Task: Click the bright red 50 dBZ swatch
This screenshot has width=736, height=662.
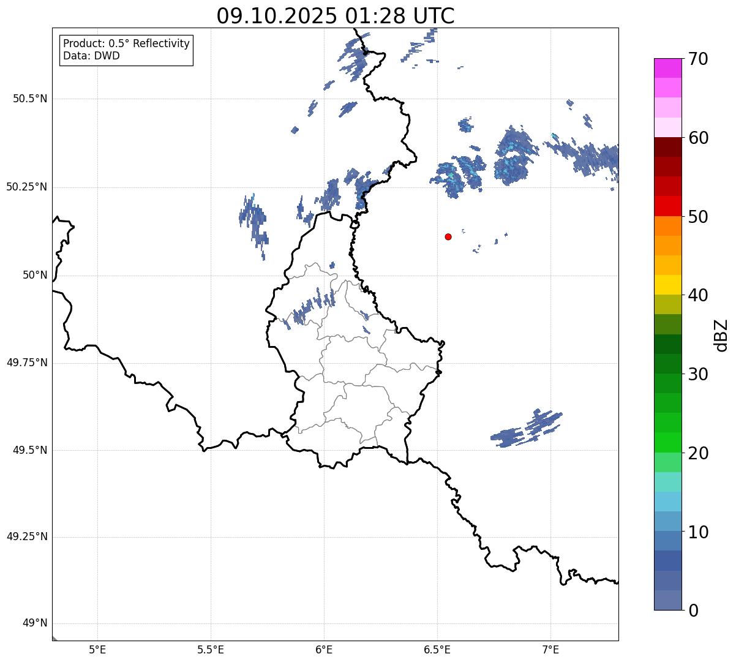Action: tap(668, 206)
